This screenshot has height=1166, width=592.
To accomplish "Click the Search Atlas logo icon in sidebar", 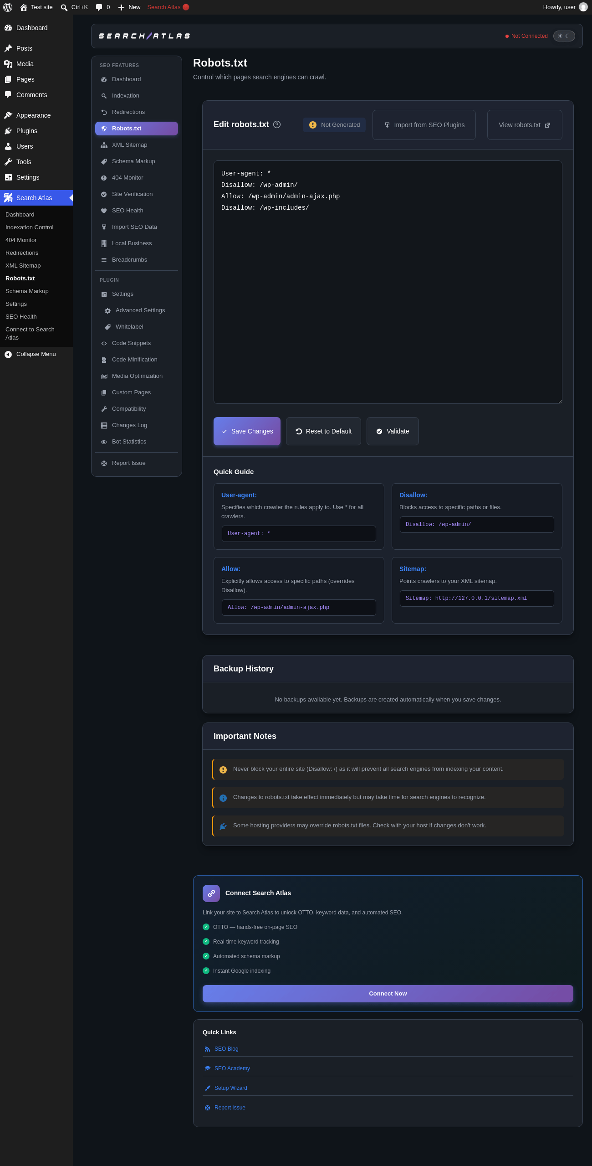I will point(8,198).
